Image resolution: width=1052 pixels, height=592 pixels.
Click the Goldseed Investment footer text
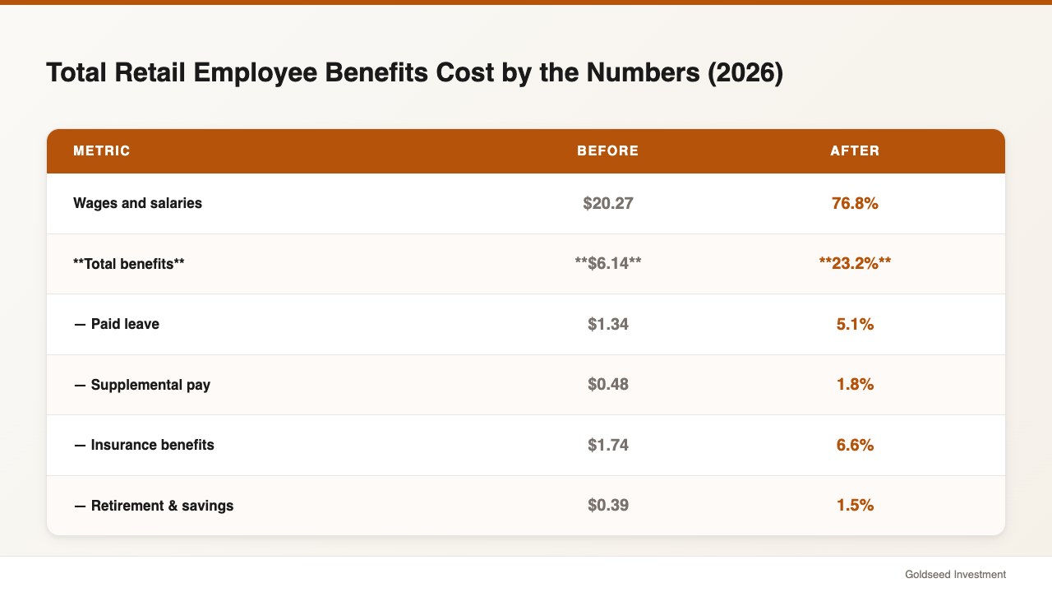tap(955, 575)
